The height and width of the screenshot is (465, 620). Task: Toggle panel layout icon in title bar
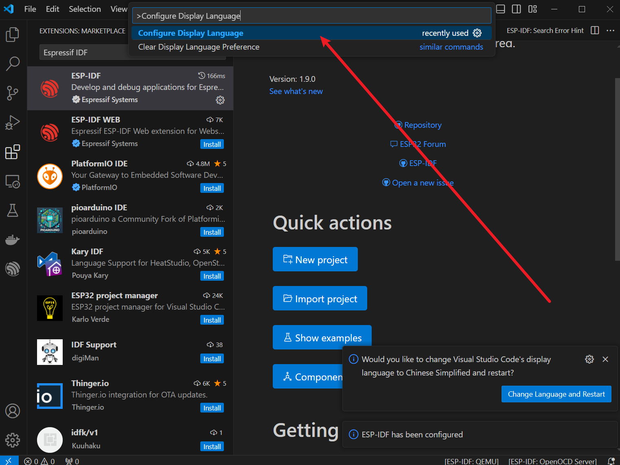coord(501,9)
